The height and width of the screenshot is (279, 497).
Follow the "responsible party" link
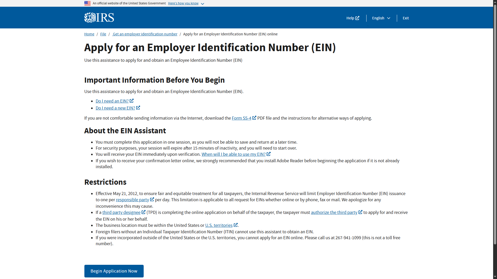pos(132,199)
